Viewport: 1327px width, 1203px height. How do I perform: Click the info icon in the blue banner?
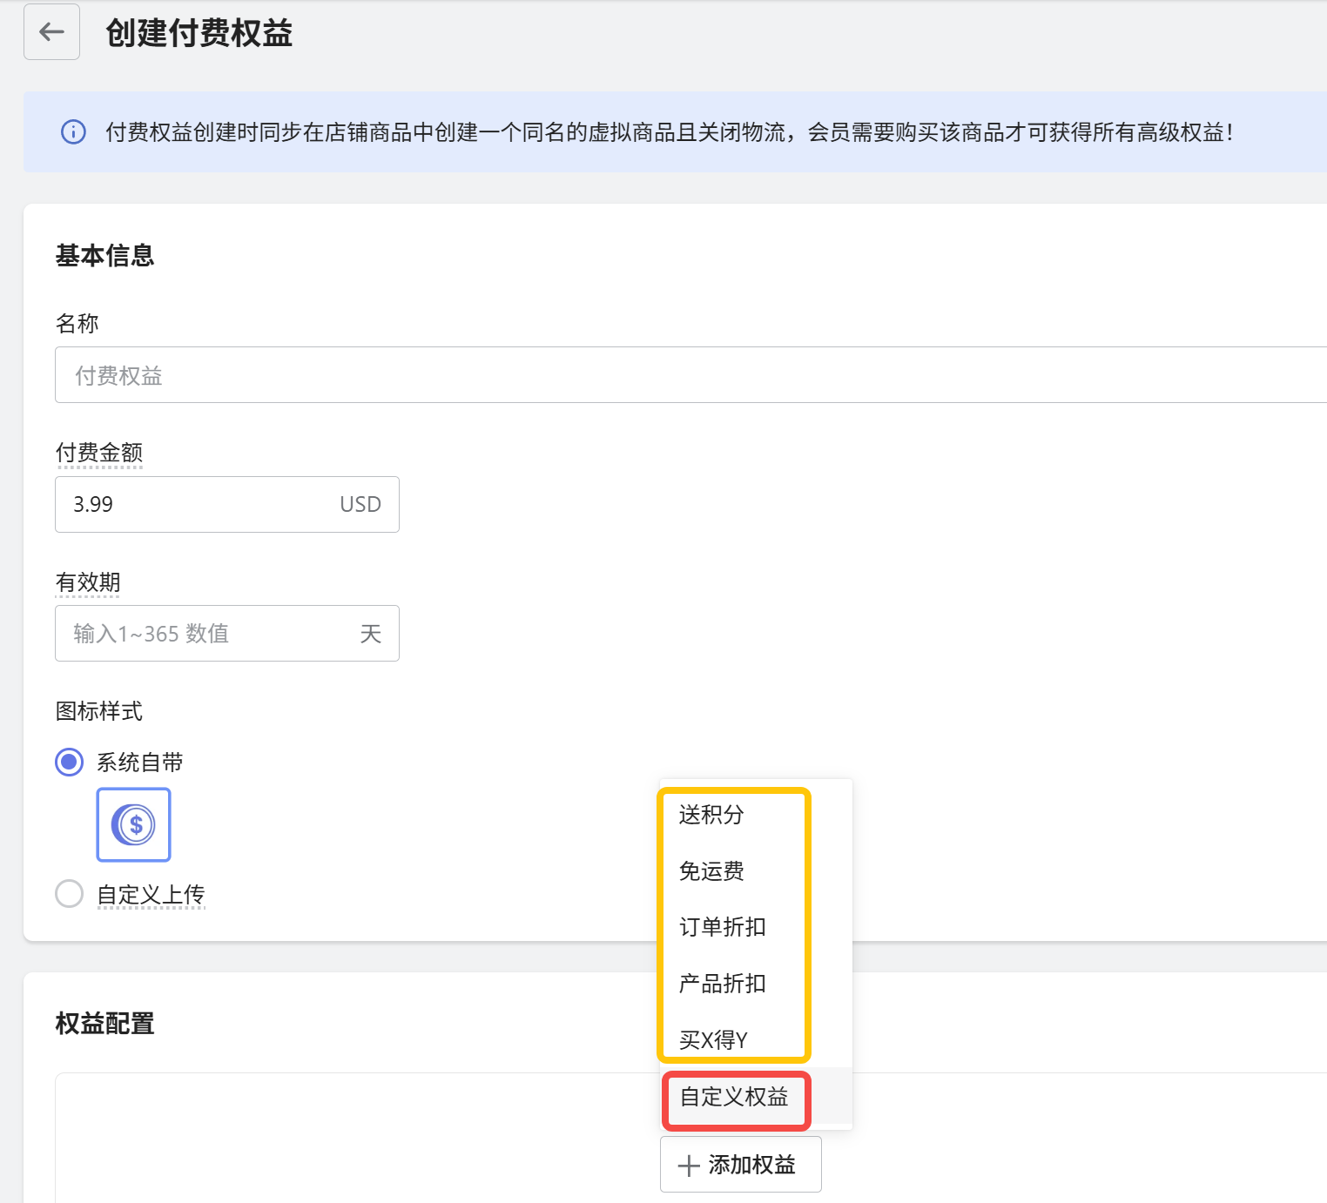(73, 132)
